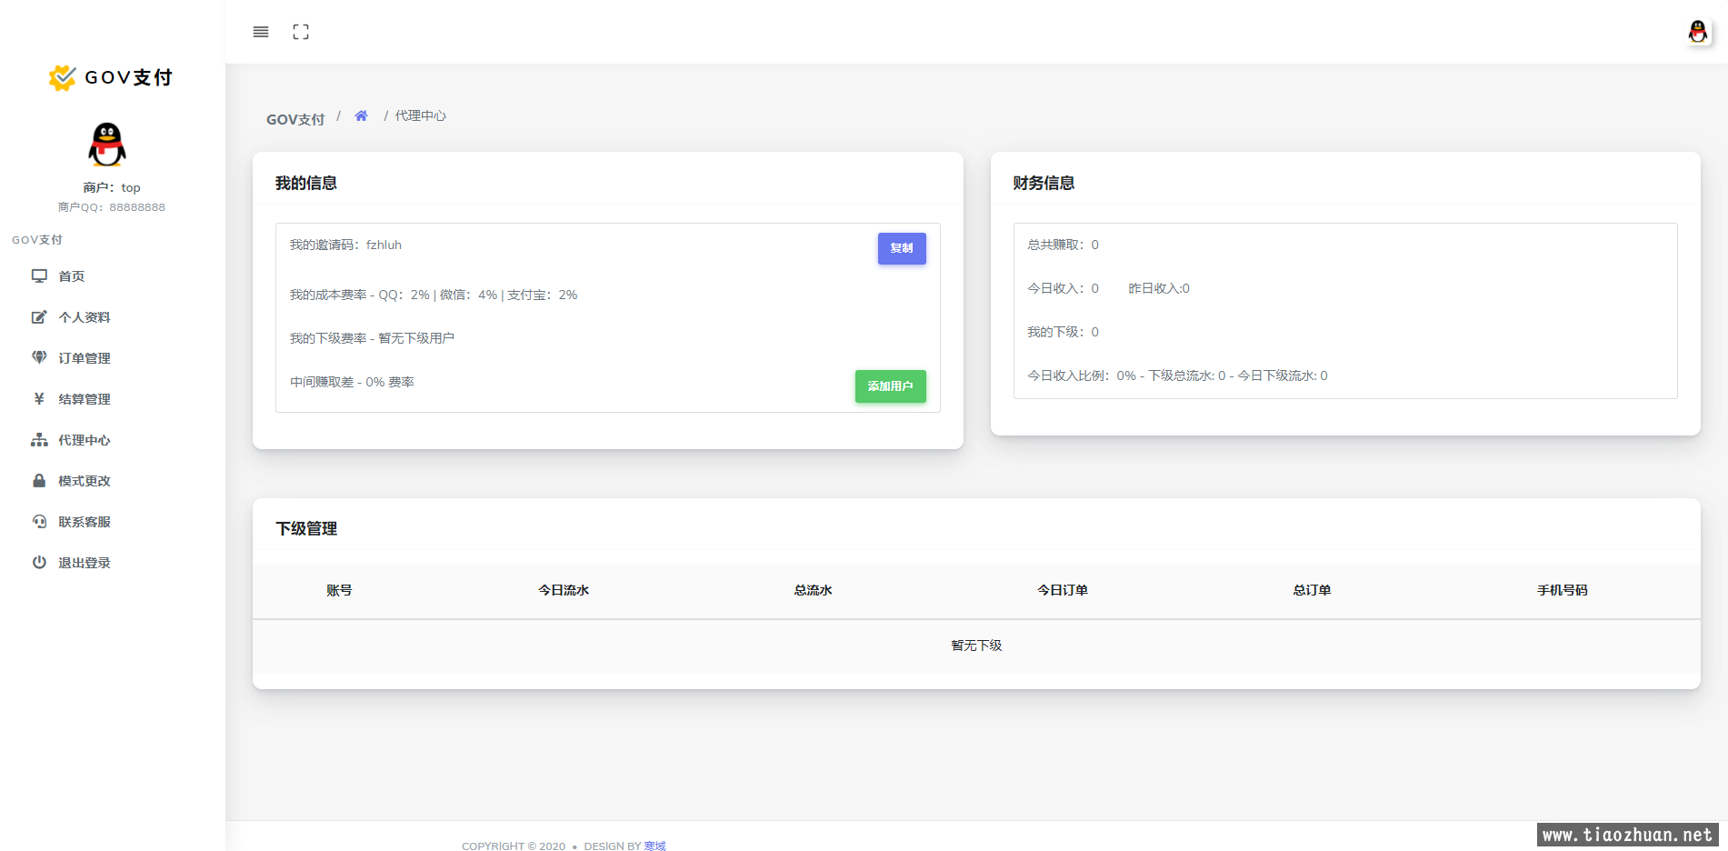Image resolution: width=1728 pixels, height=851 pixels.
Task: Click the 今日收入: 0 text
Action: [x=1063, y=288]
